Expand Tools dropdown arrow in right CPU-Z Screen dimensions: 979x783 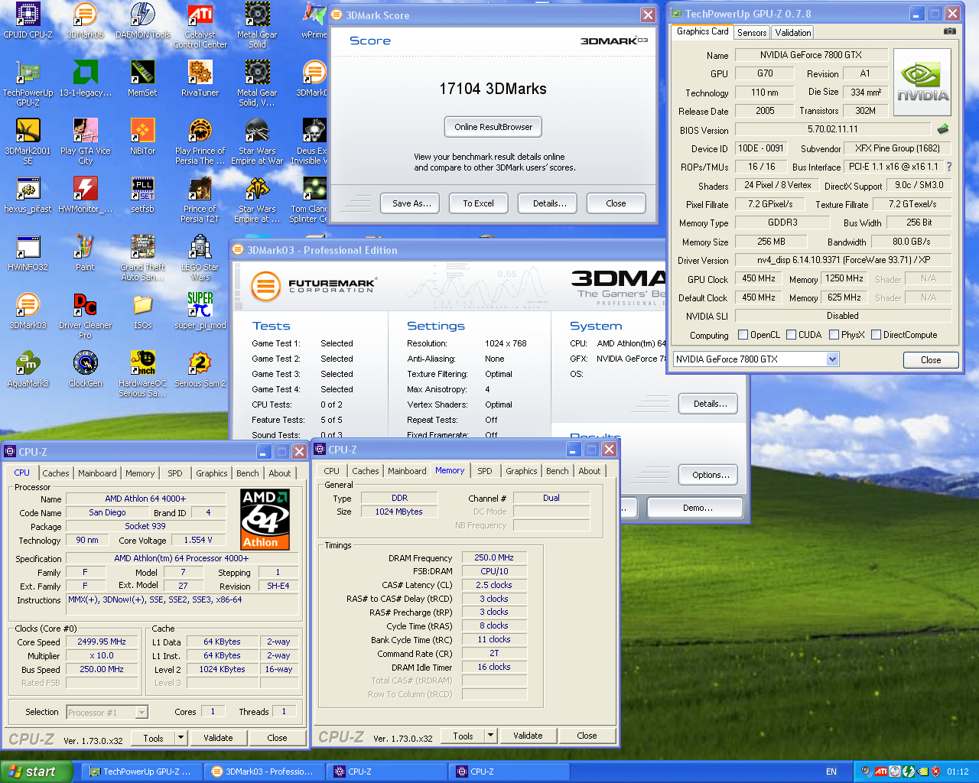(491, 736)
